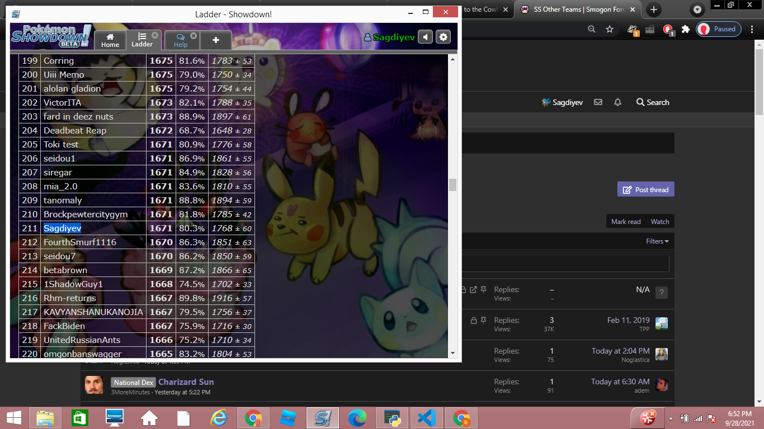Open Chrome extensions puzzle icon
Image resolution: width=764 pixels, height=429 pixels.
[686, 29]
